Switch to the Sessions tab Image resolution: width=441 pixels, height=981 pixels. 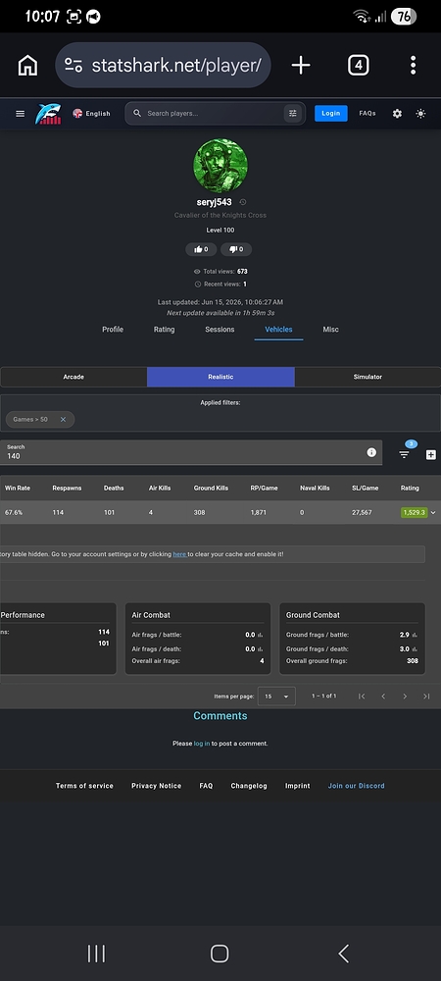tap(220, 330)
